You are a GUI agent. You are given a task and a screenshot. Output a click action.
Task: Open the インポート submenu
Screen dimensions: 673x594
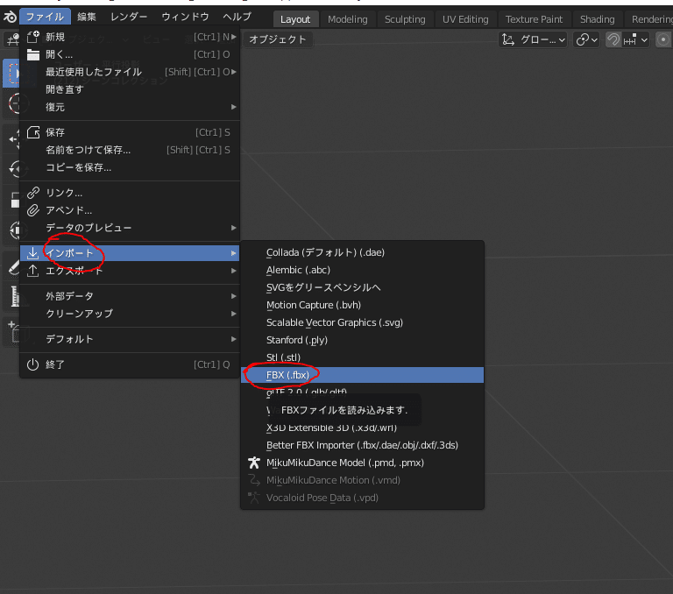130,253
